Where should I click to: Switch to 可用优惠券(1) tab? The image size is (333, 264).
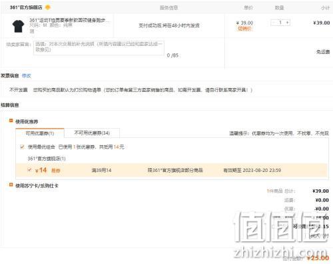point(40,133)
